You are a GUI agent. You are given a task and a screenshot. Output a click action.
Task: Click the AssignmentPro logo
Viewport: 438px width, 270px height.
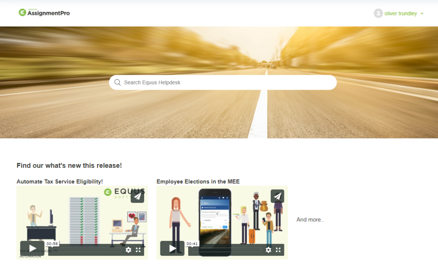coord(44,12)
